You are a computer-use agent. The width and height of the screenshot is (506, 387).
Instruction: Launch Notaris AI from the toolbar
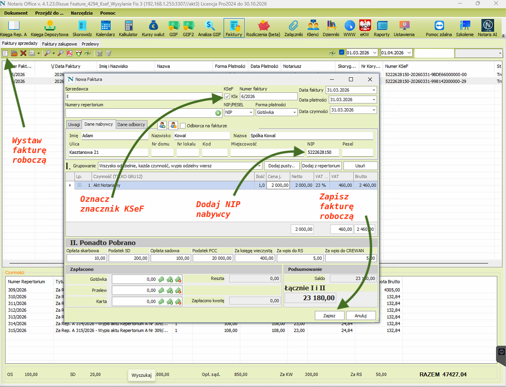tap(487, 28)
